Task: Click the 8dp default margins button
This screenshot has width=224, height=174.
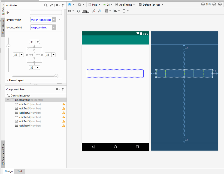Action: coord(86,11)
